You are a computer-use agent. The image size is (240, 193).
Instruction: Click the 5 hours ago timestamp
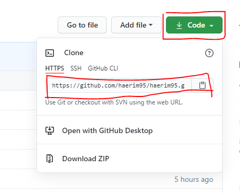[194, 180]
